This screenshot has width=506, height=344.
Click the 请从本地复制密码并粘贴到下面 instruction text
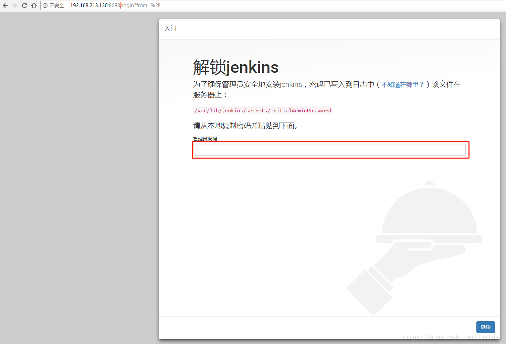coord(245,126)
